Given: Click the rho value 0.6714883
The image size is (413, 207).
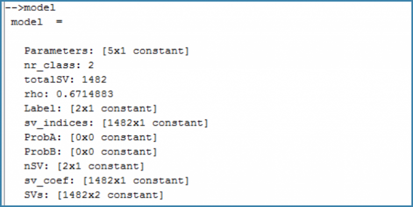Looking at the screenshot, I should coord(84,94).
